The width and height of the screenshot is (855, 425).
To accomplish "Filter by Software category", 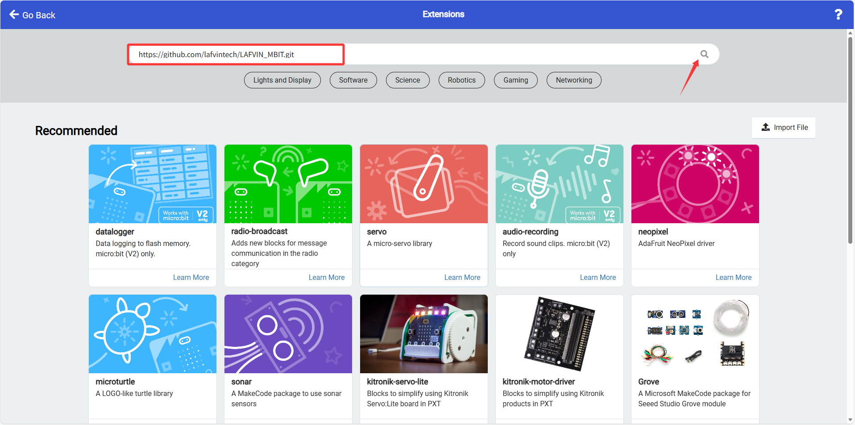I will [353, 80].
